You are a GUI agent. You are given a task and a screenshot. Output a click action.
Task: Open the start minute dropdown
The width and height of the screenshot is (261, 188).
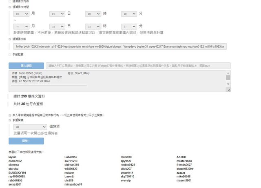(129, 14)
